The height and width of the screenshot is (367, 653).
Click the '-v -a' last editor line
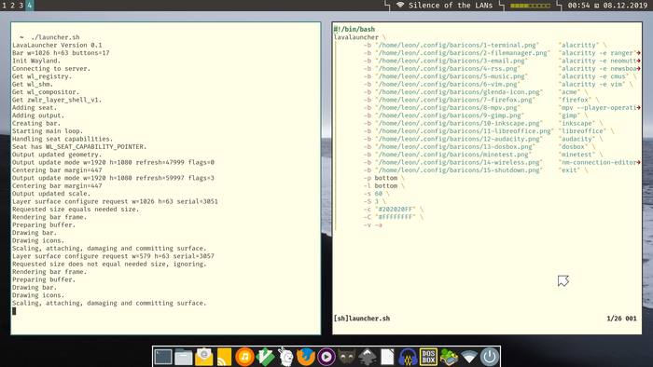373,224
